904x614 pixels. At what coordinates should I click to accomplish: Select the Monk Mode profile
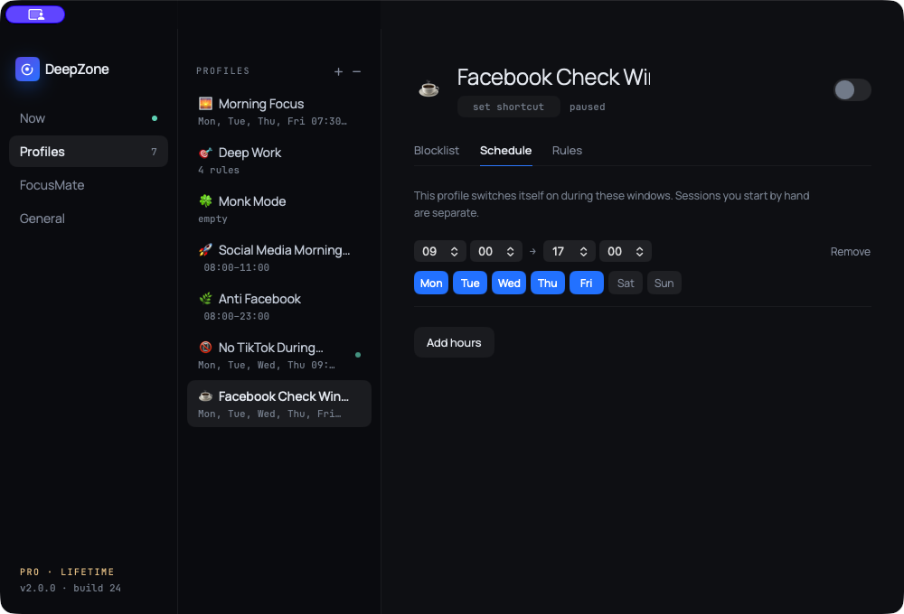click(279, 209)
